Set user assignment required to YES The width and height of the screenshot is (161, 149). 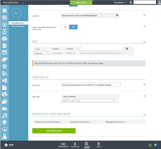pos(65,27)
